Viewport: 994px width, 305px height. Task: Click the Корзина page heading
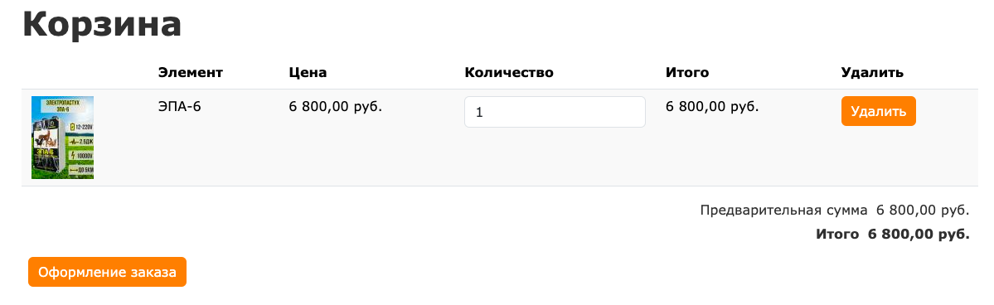tap(103, 26)
